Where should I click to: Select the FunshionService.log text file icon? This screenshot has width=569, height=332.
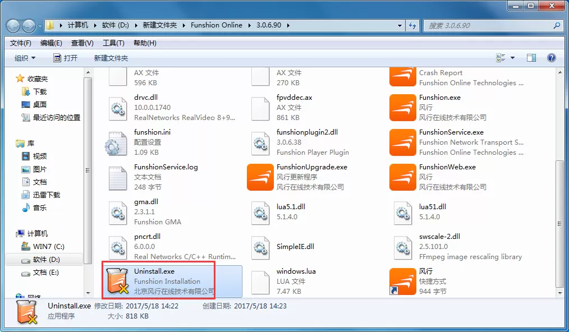click(118, 178)
